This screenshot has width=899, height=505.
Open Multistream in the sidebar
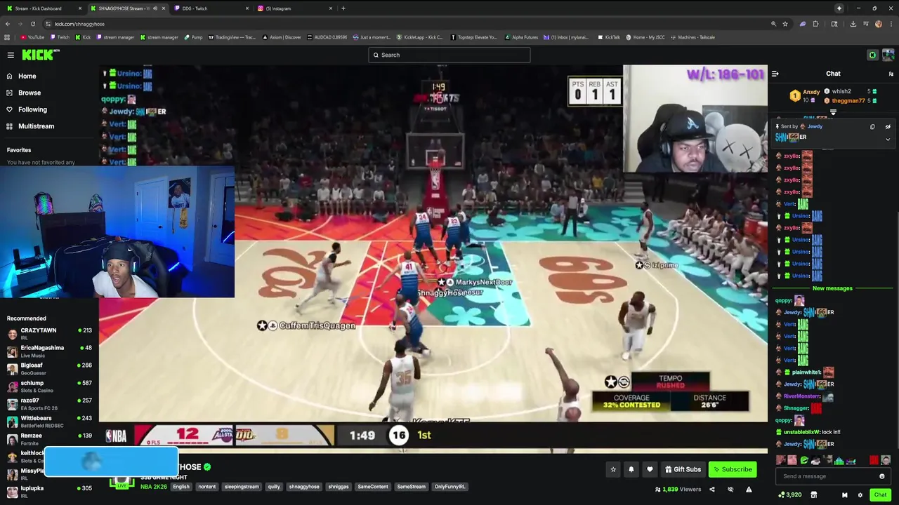(x=36, y=126)
